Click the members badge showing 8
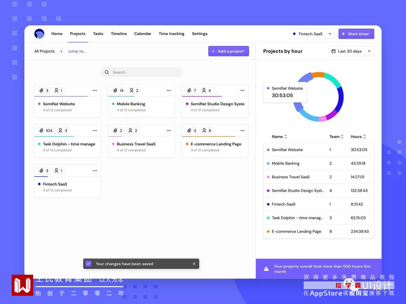Screen dimensions: 406x304 206,130
